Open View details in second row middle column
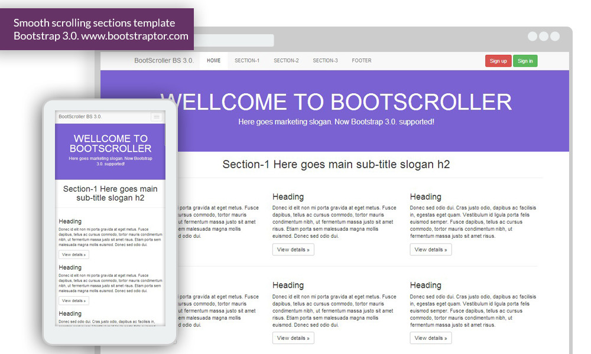The width and height of the screenshot is (591, 354). (x=293, y=338)
